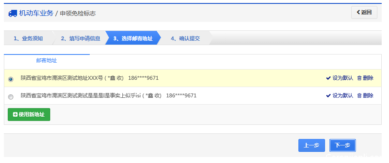This screenshot has width=389, height=163.
Task: Select the second address radio button
Action: [11, 97]
